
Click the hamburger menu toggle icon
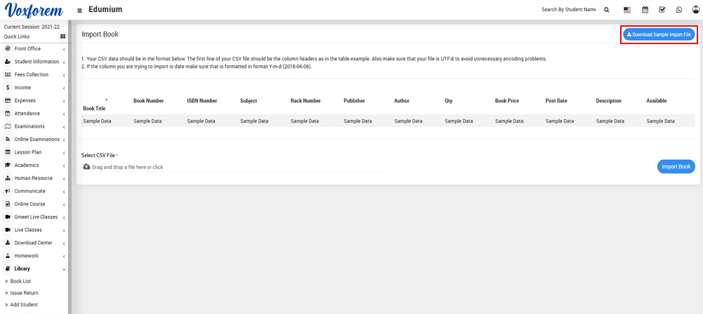79,10
